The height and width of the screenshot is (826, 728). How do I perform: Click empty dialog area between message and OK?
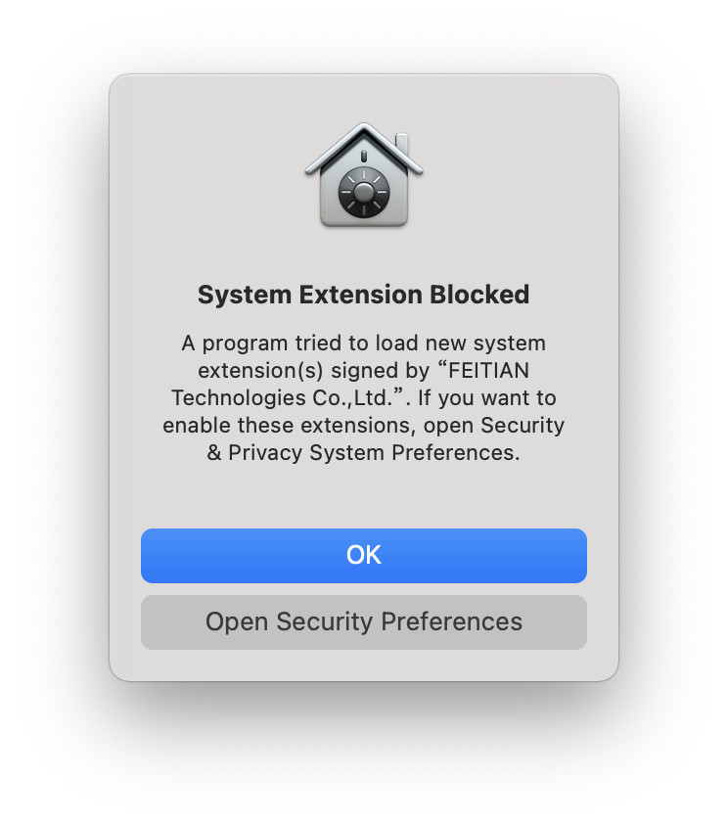click(x=363, y=496)
